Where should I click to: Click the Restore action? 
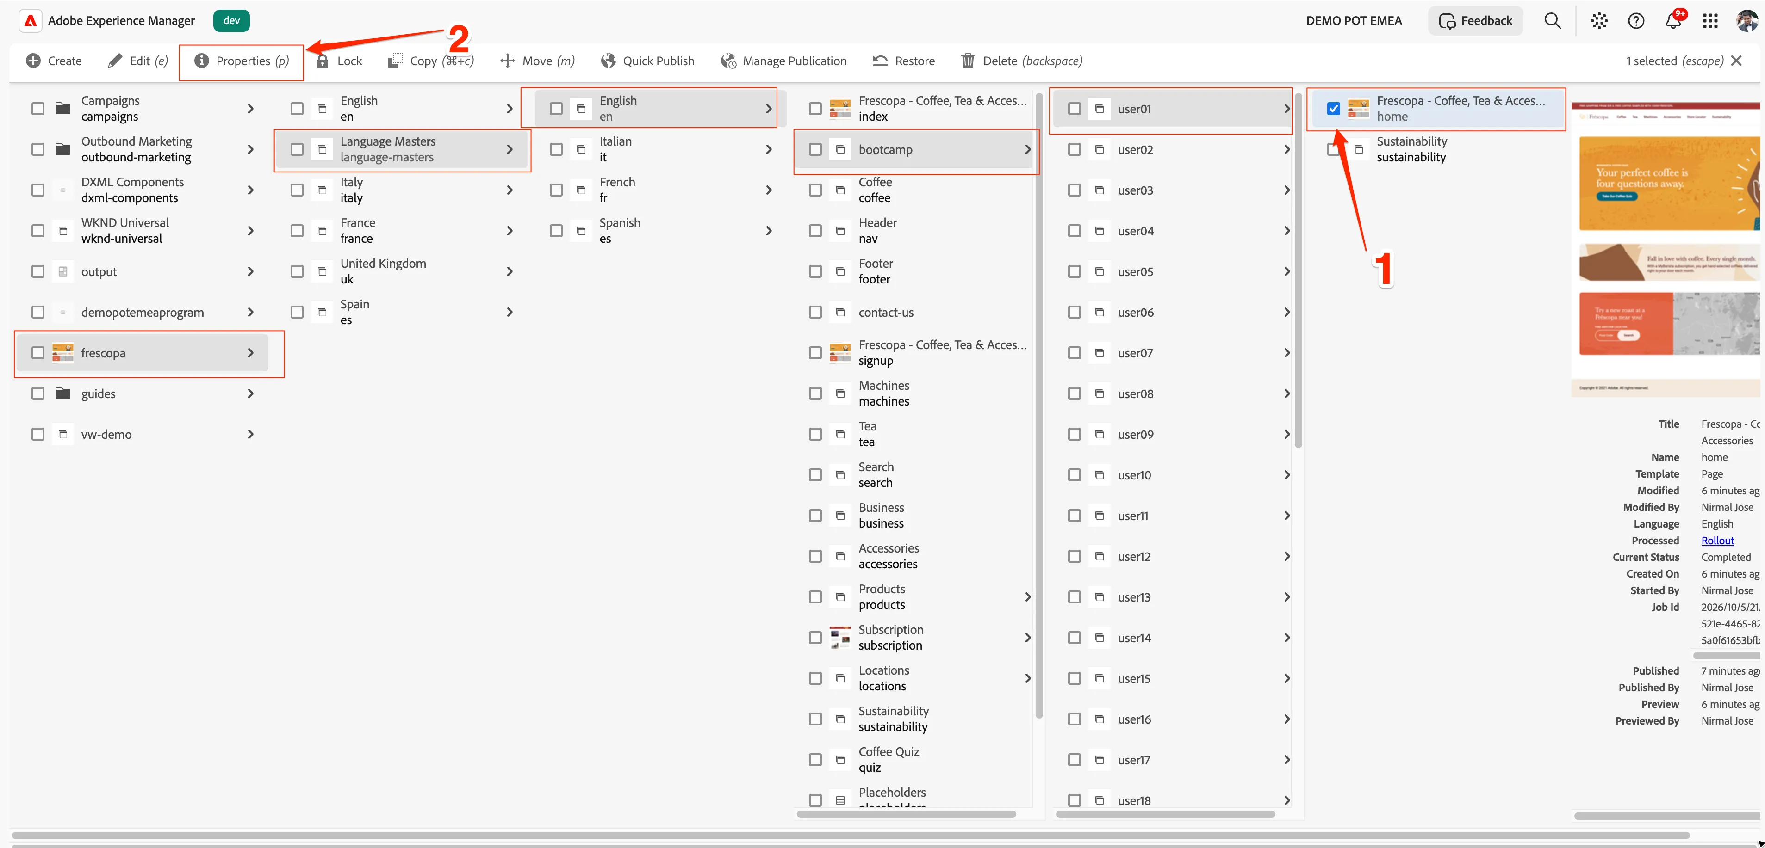pos(904,61)
